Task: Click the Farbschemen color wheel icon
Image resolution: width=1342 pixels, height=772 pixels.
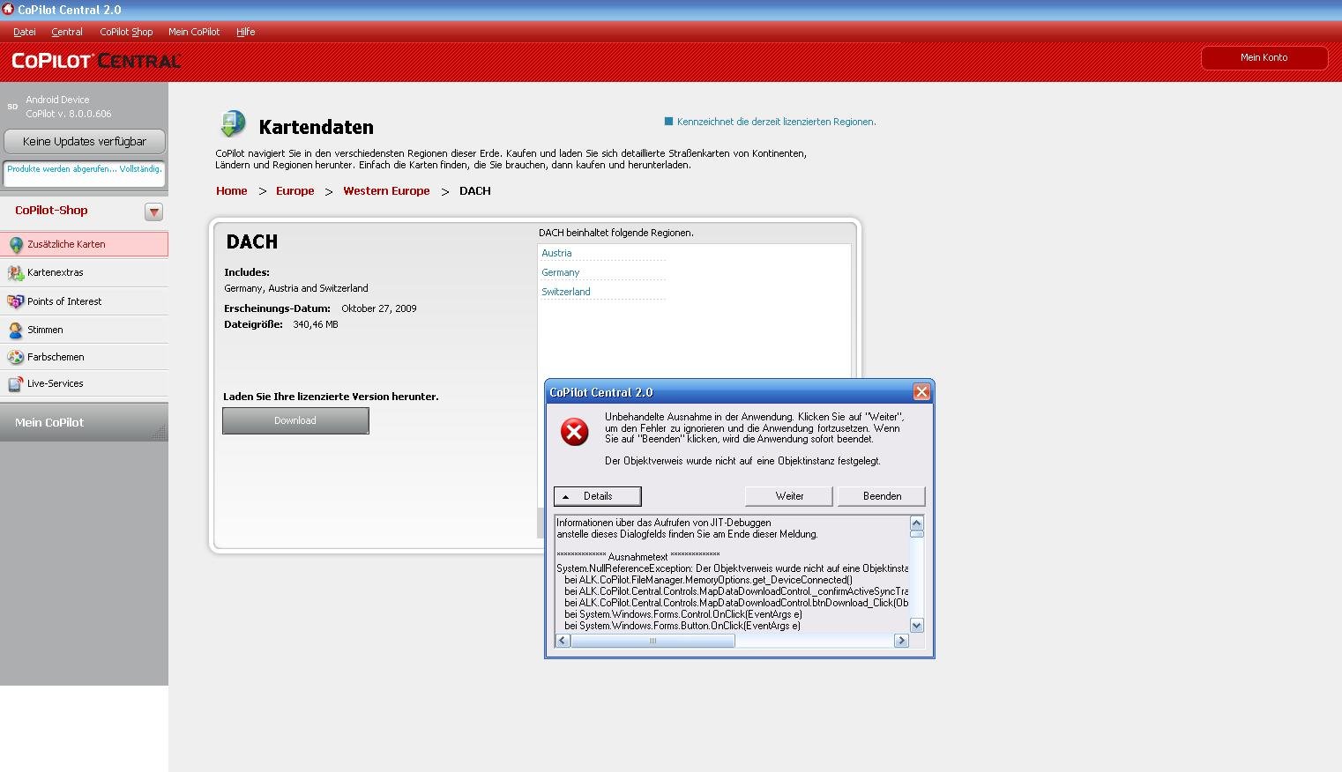Action: [x=15, y=357]
